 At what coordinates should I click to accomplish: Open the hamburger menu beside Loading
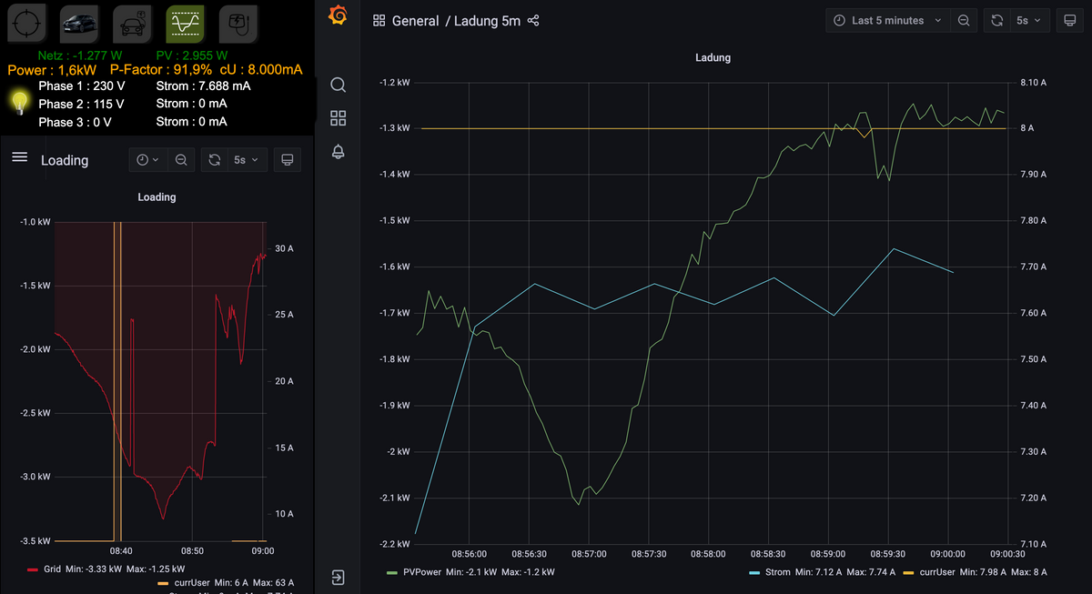[19, 157]
